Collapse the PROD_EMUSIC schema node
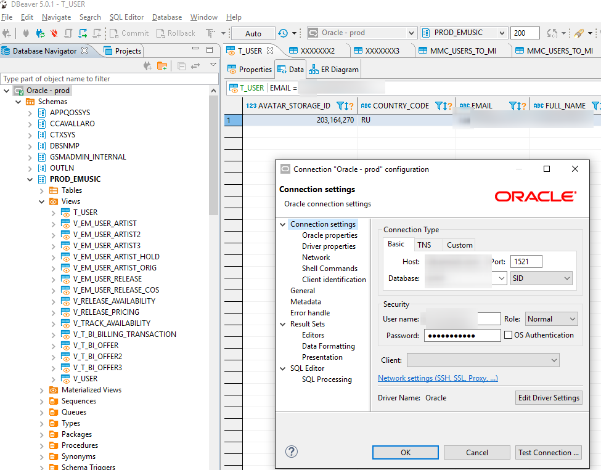Screen dimensions: 601x470 pyautogui.click(x=30, y=179)
